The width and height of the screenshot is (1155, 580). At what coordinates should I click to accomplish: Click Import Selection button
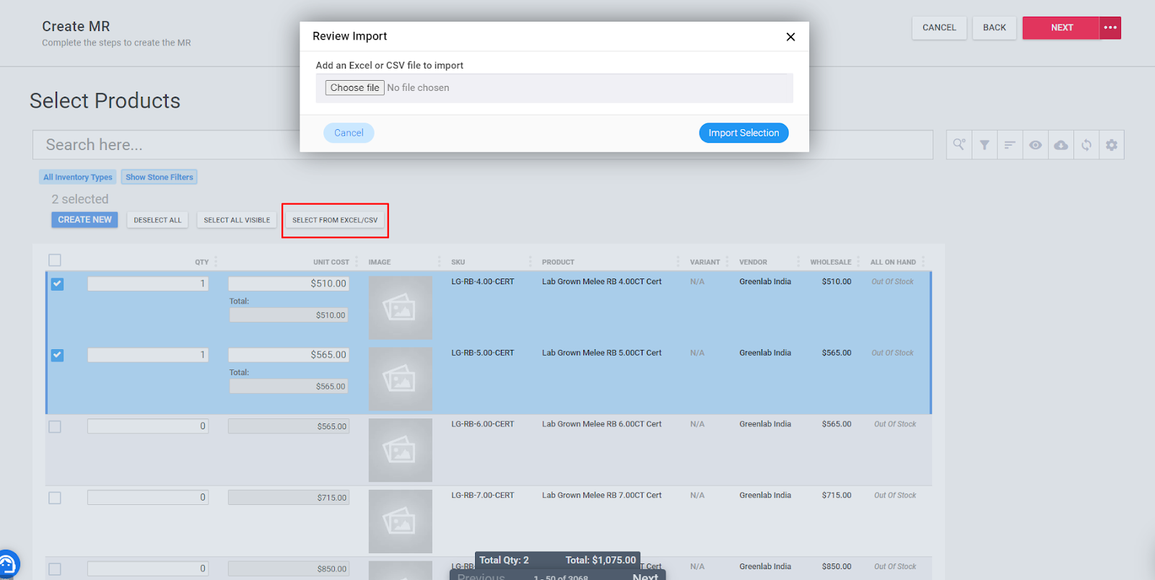[744, 133]
